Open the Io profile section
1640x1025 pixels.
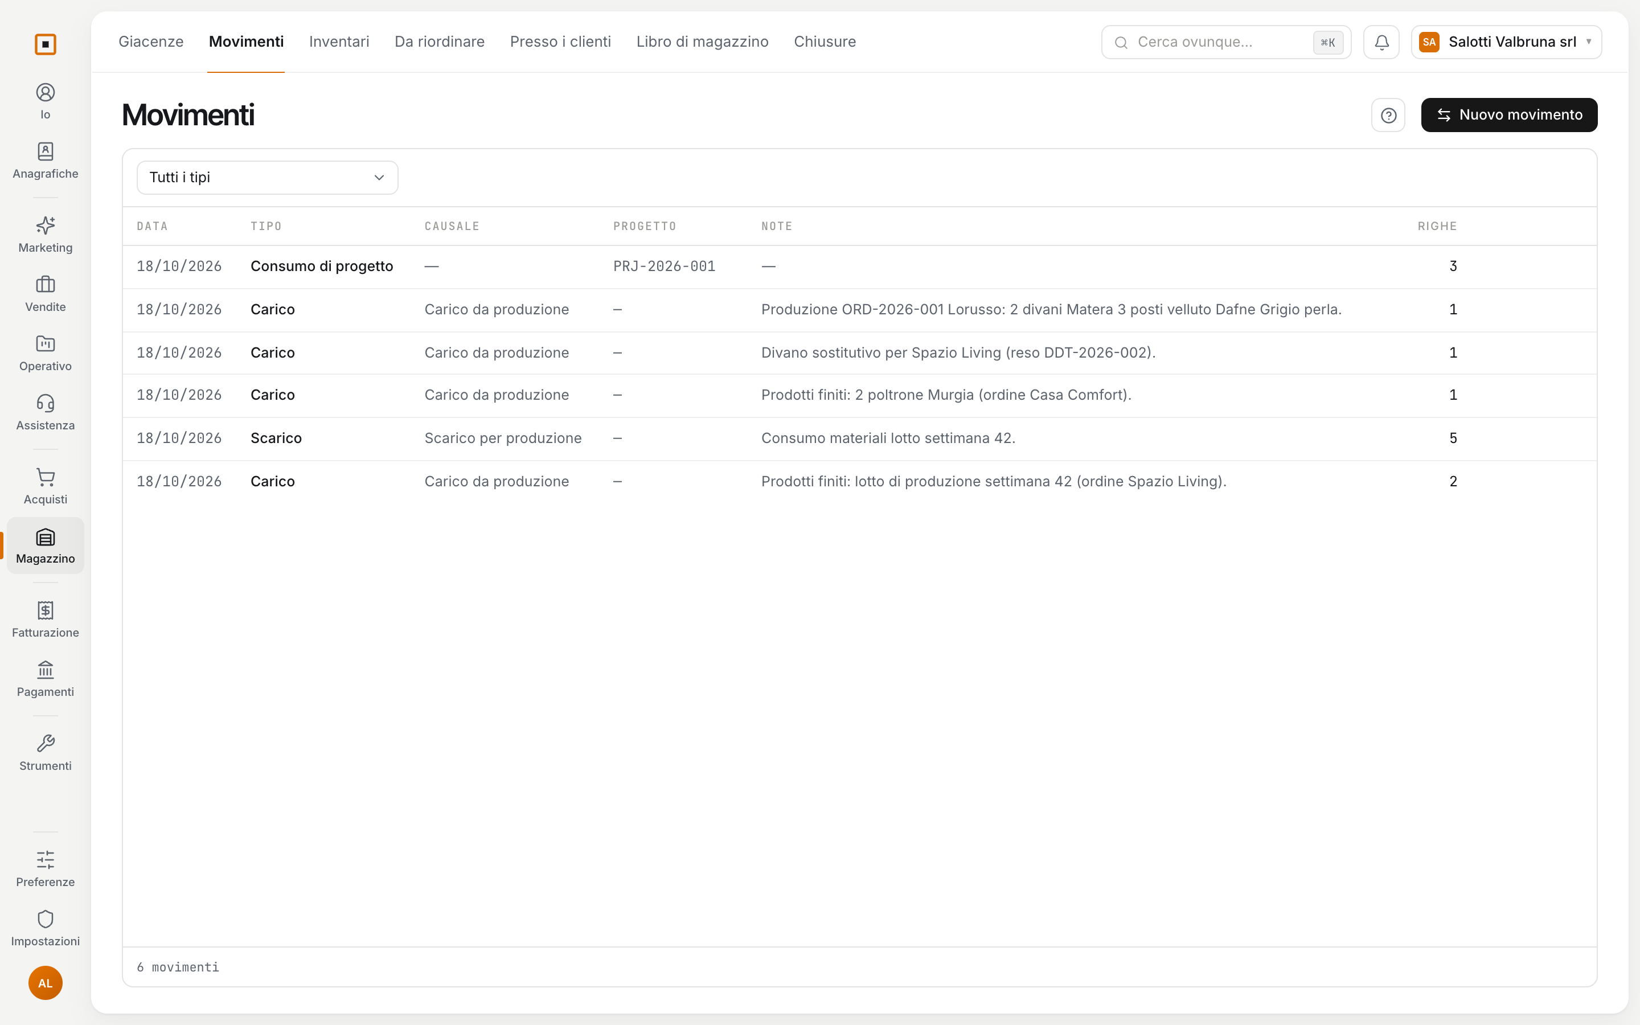46,102
